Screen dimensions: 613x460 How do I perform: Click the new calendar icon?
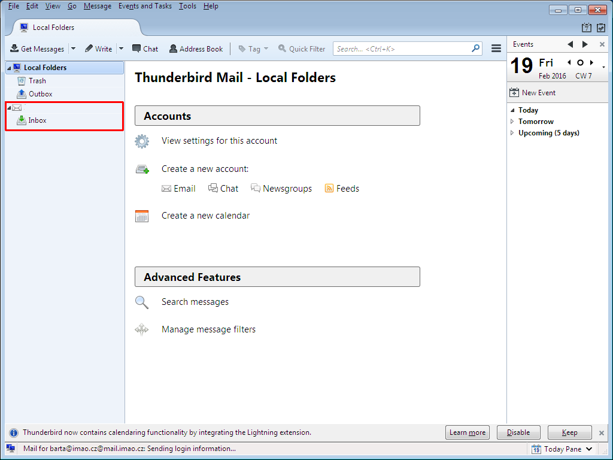pyautogui.click(x=142, y=216)
